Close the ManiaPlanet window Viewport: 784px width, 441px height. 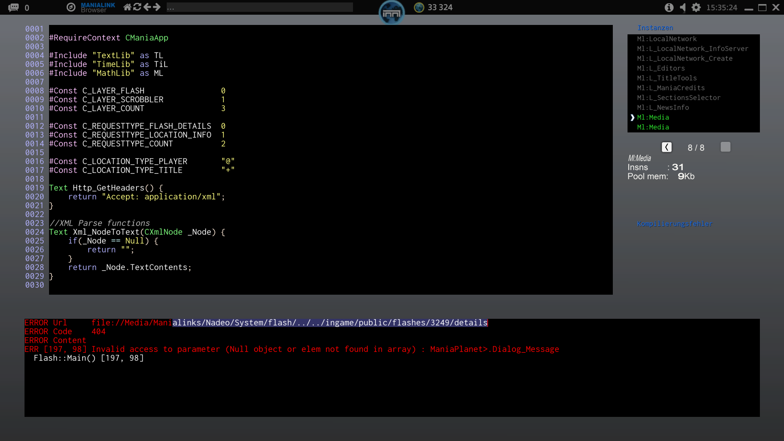(x=776, y=7)
